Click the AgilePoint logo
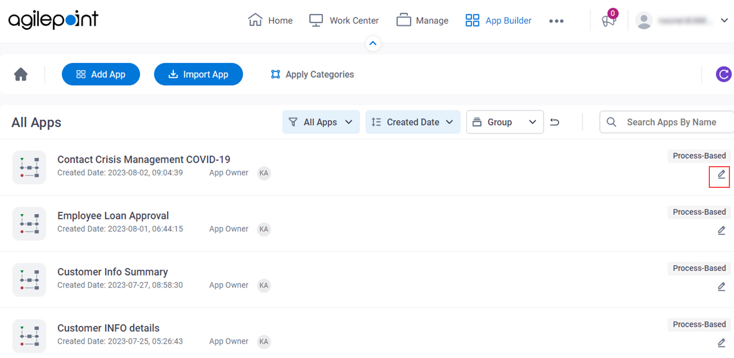Viewport: 734px width, 358px height. click(x=53, y=20)
